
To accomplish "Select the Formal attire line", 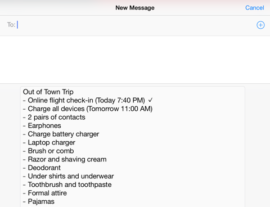I will coord(45,193).
